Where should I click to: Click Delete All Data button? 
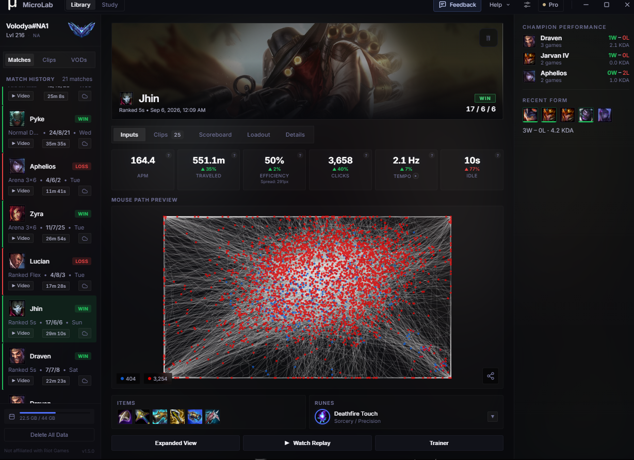(x=49, y=435)
